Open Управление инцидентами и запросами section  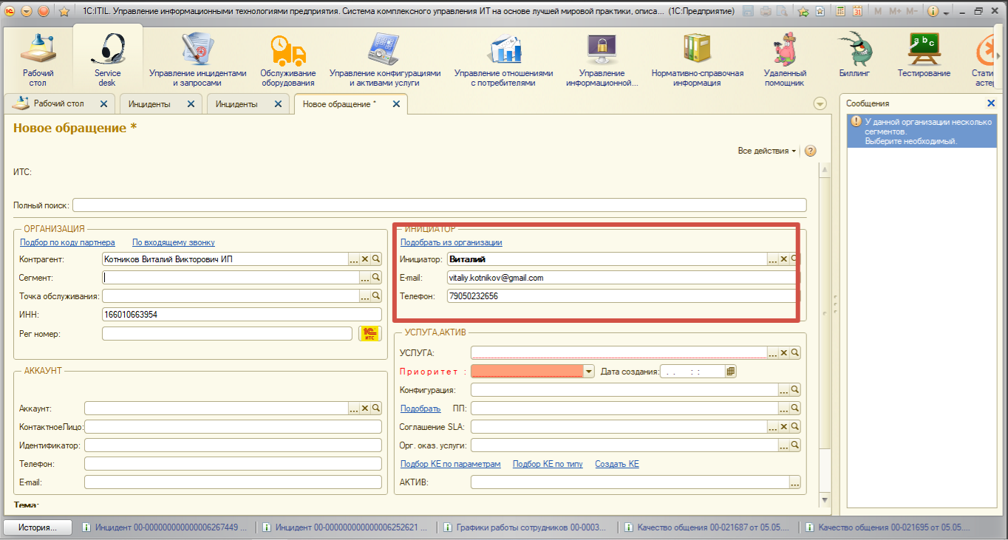(x=197, y=61)
